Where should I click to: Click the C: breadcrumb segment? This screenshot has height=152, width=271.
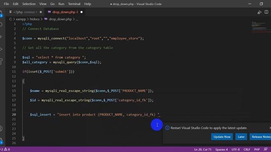[x=10, y=19]
